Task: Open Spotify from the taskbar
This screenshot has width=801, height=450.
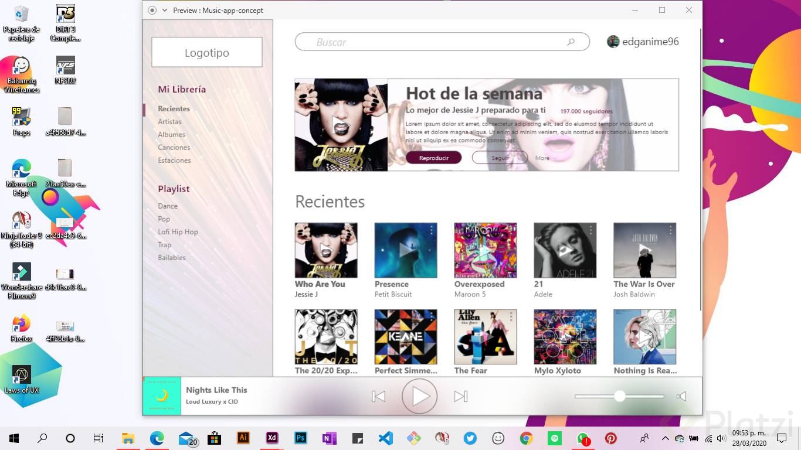Action: [x=554, y=438]
